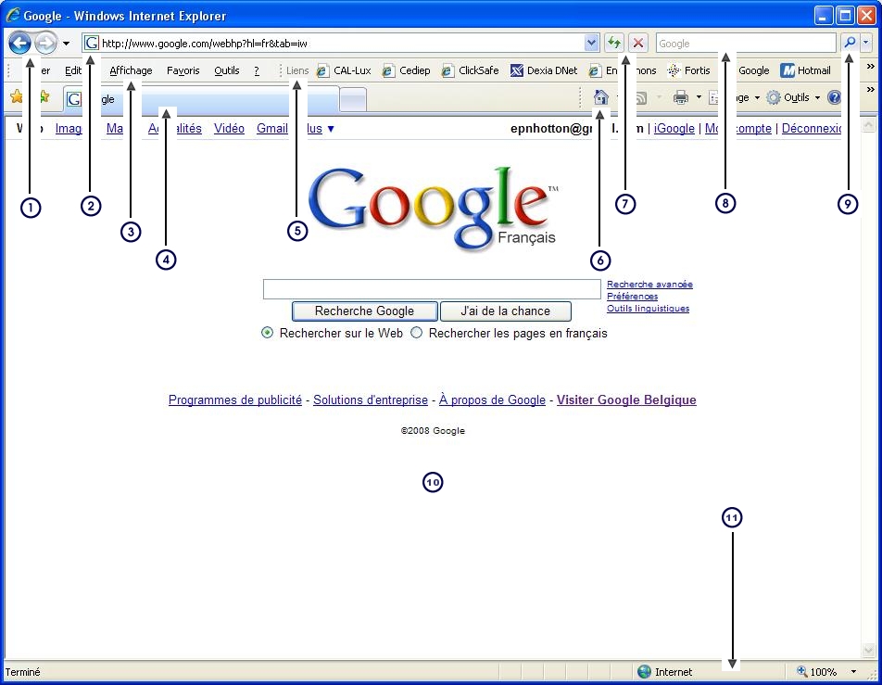Click the printer icon in the toolbar
This screenshot has width=882, height=685.
681,97
